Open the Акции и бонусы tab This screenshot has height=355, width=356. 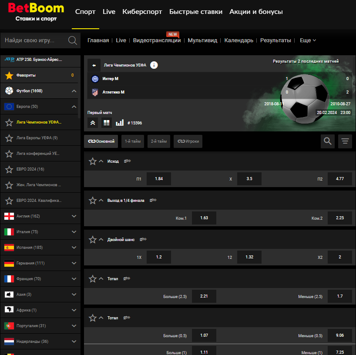(x=256, y=12)
